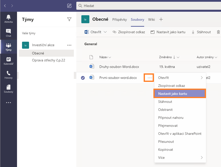Open the three-dots menu for Prvni-soubor-word.docx
Viewport: 221px width, 167px height.
coord(149,78)
